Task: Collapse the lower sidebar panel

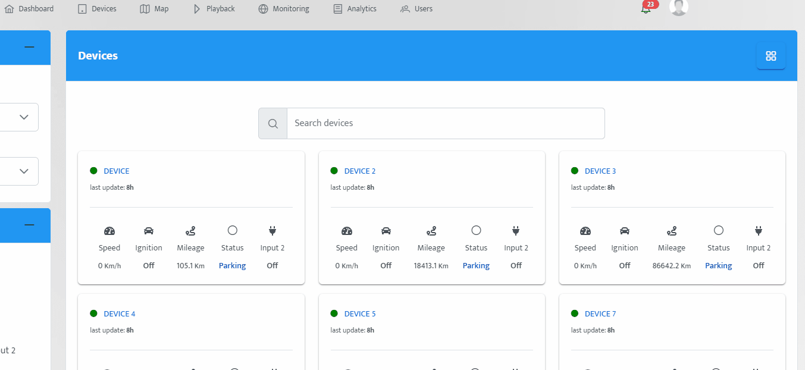Action: tap(29, 225)
